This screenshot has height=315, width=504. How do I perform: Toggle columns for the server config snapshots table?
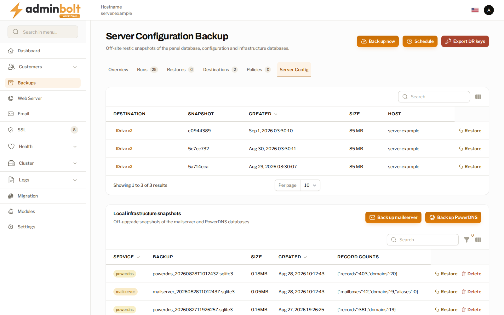click(x=478, y=97)
